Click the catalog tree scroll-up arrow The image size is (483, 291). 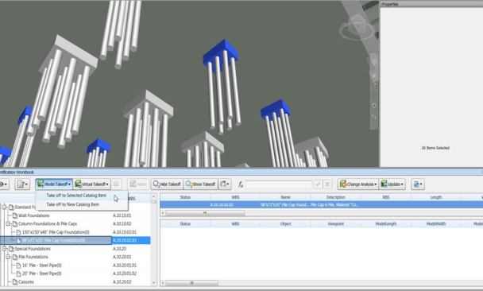tap(154, 196)
